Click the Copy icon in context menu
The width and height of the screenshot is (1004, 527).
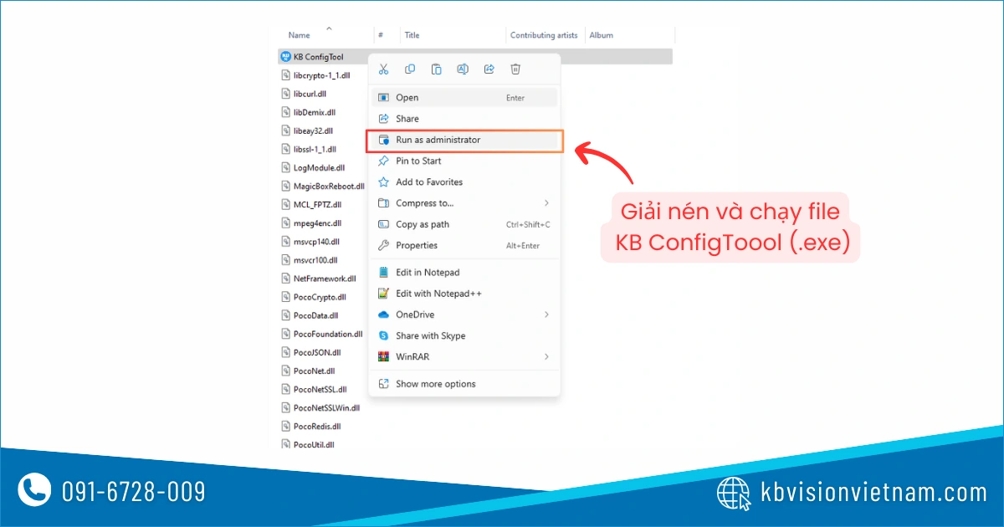click(410, 69)
